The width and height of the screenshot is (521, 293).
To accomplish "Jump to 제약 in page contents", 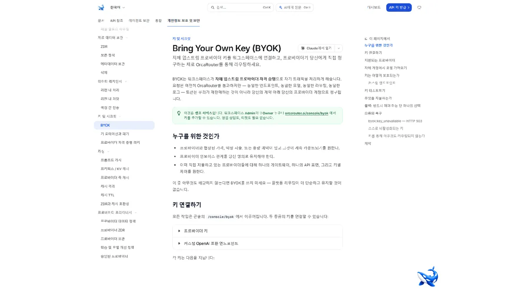I will pos(368,143).
